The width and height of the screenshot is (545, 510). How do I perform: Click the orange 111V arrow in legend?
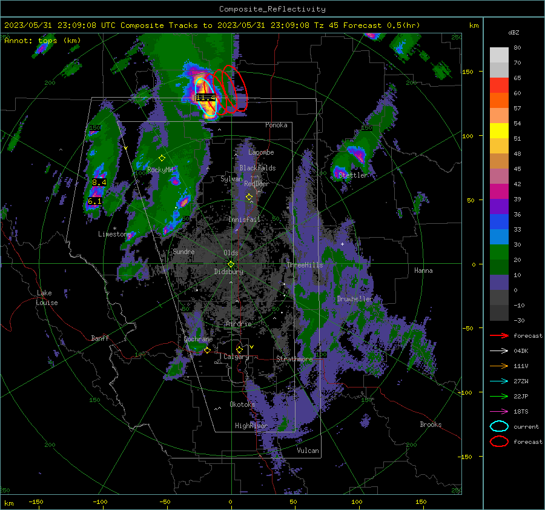pos(499,366)
